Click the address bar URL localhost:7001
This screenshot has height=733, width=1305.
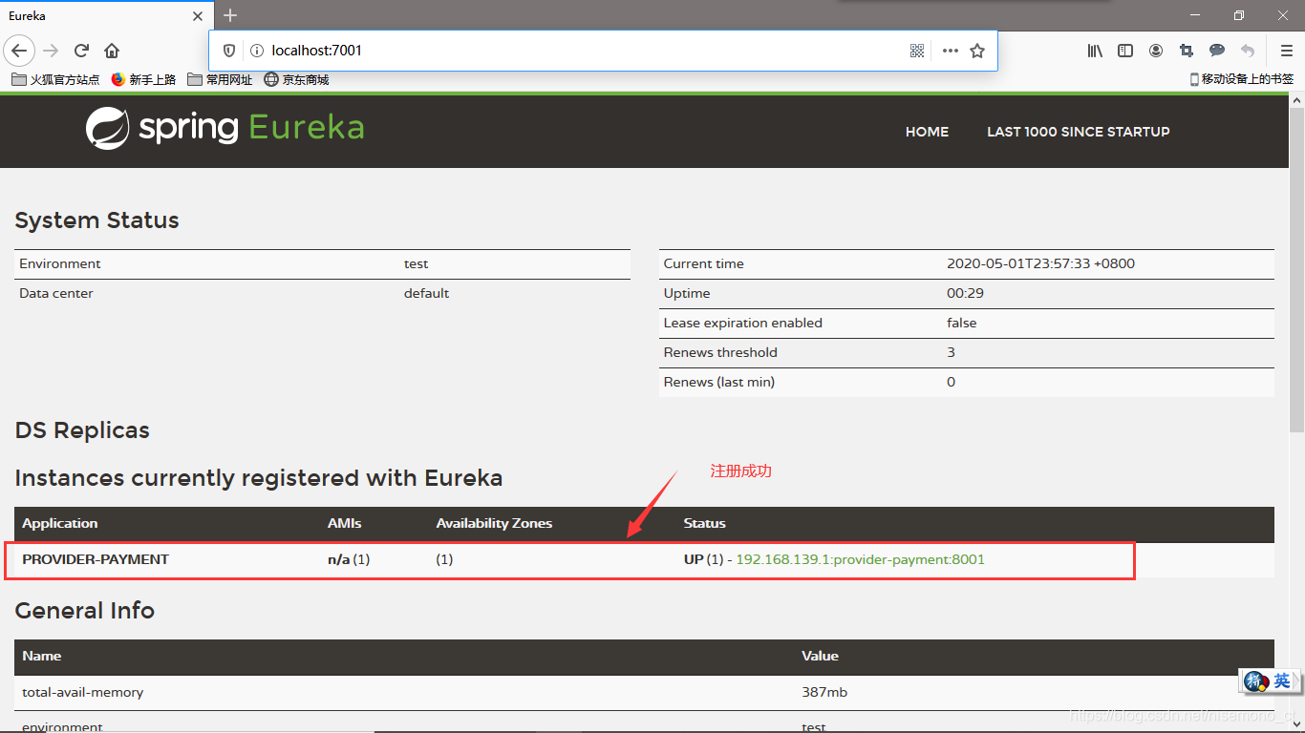[x=317, y=51]
